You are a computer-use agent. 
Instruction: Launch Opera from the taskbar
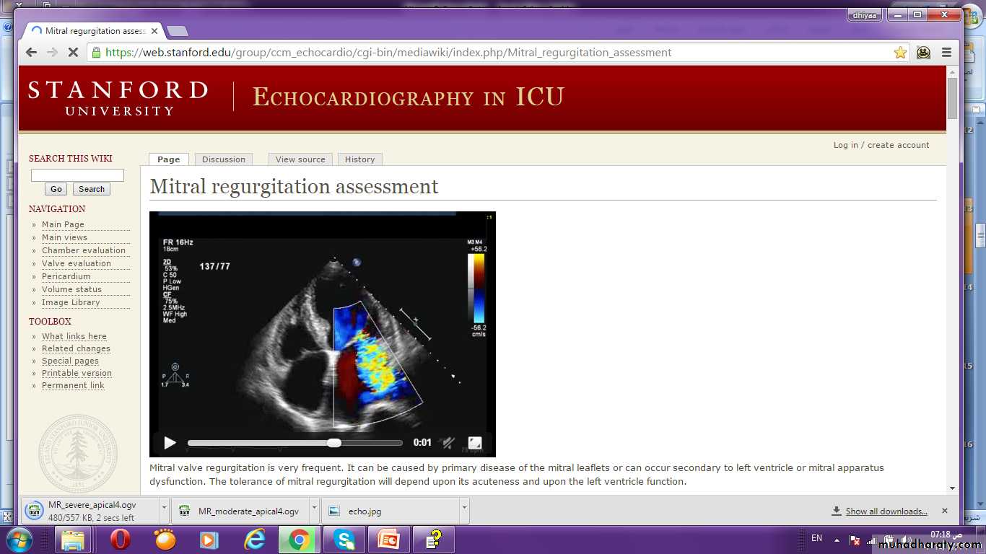click(120, 540)
